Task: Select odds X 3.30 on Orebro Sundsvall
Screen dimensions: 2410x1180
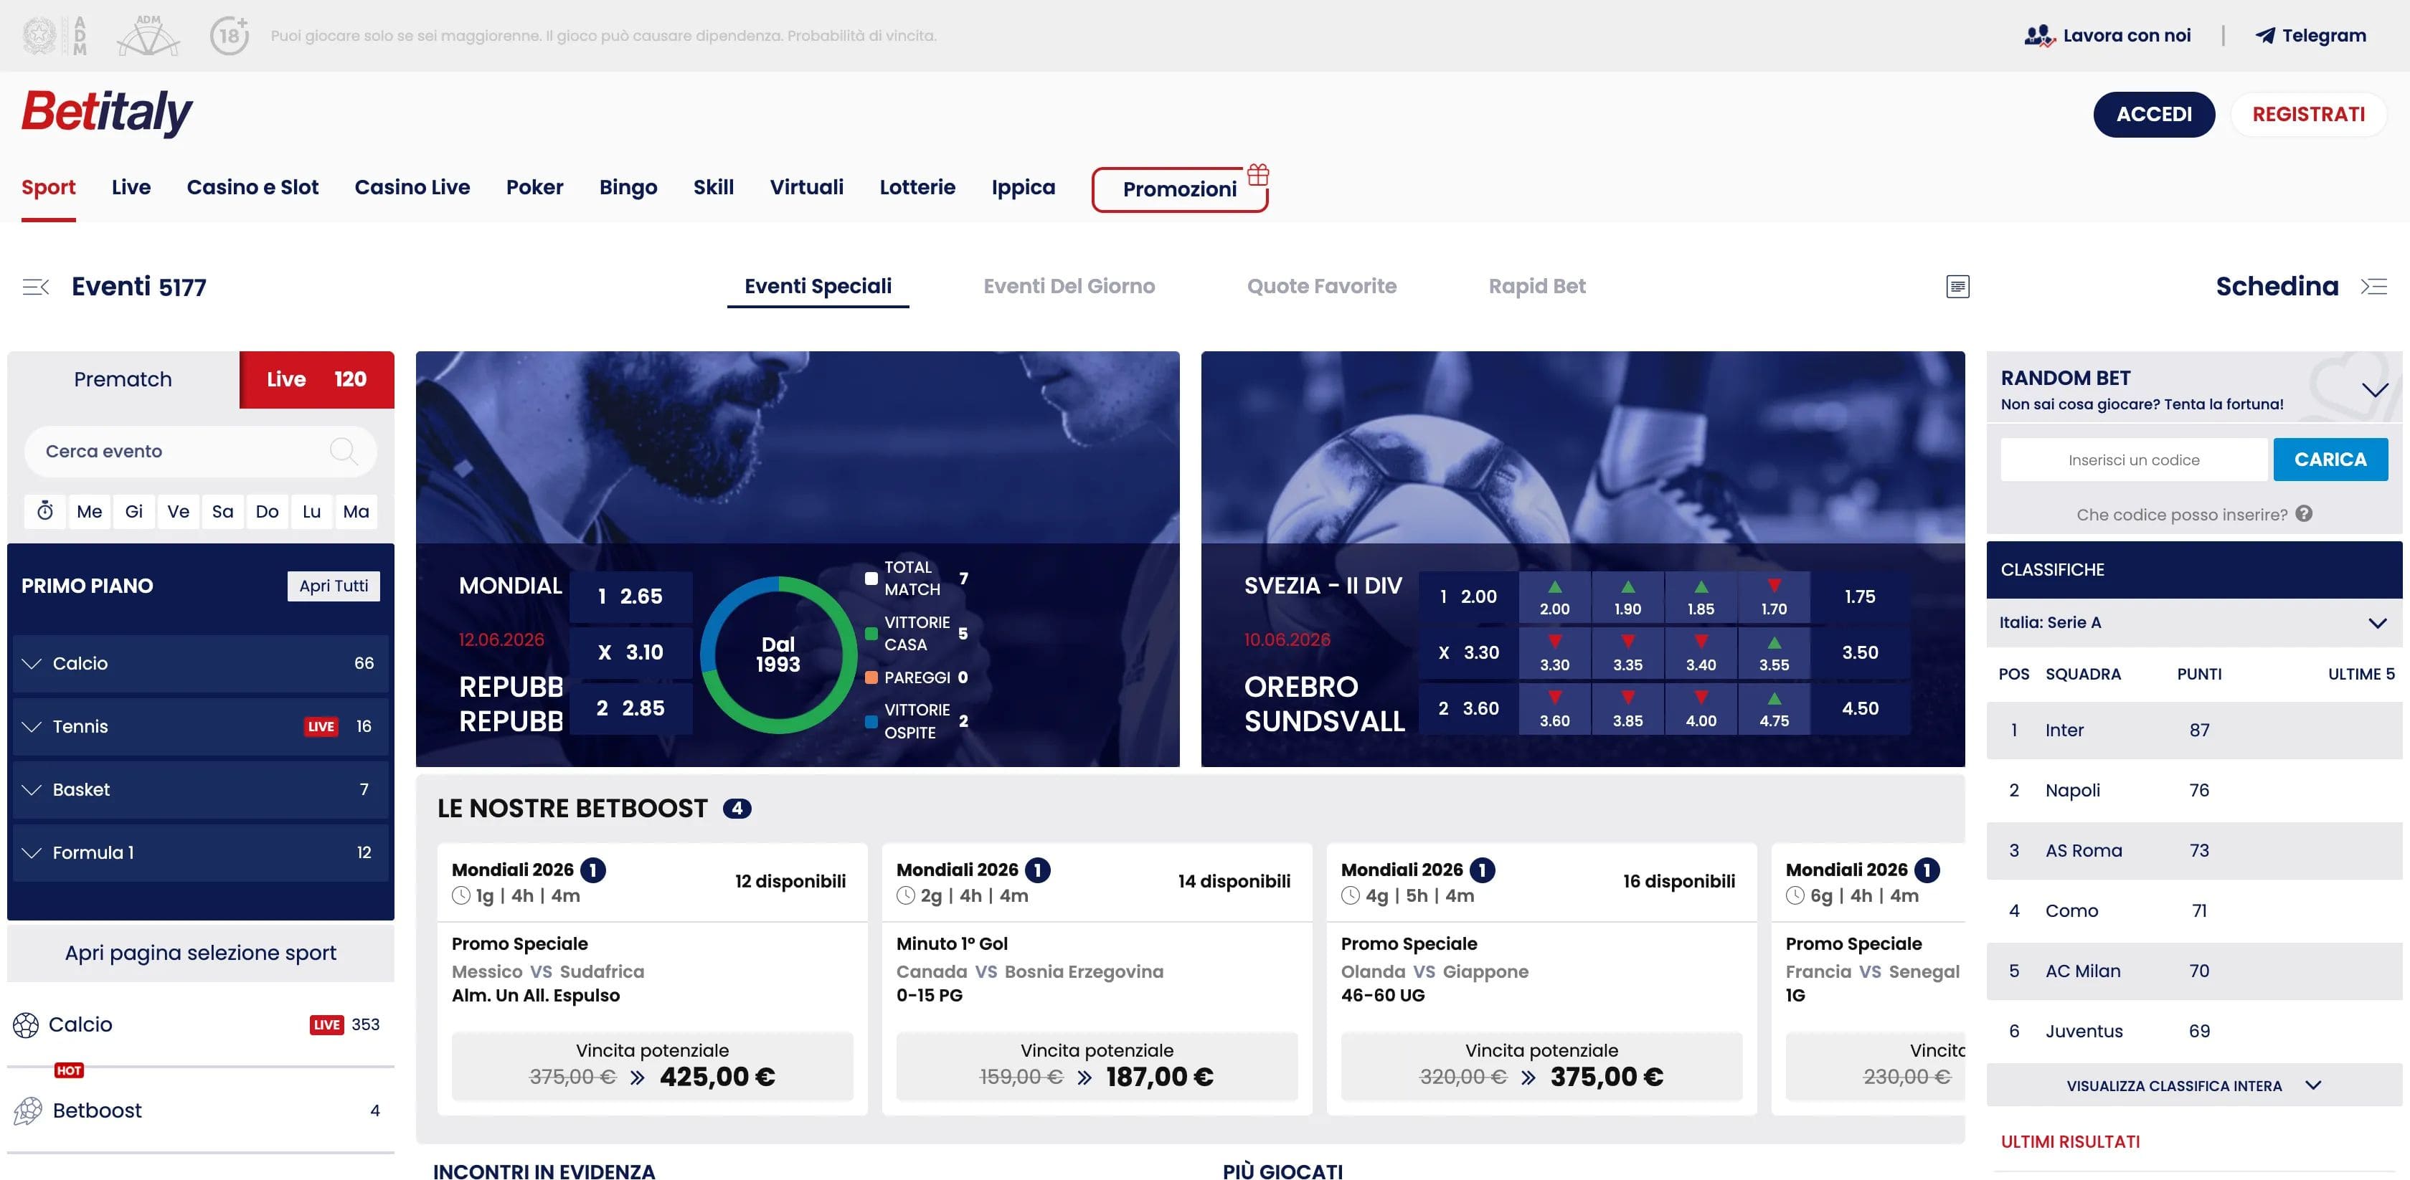Action: pyautogui.click(x=1468, y=652)
